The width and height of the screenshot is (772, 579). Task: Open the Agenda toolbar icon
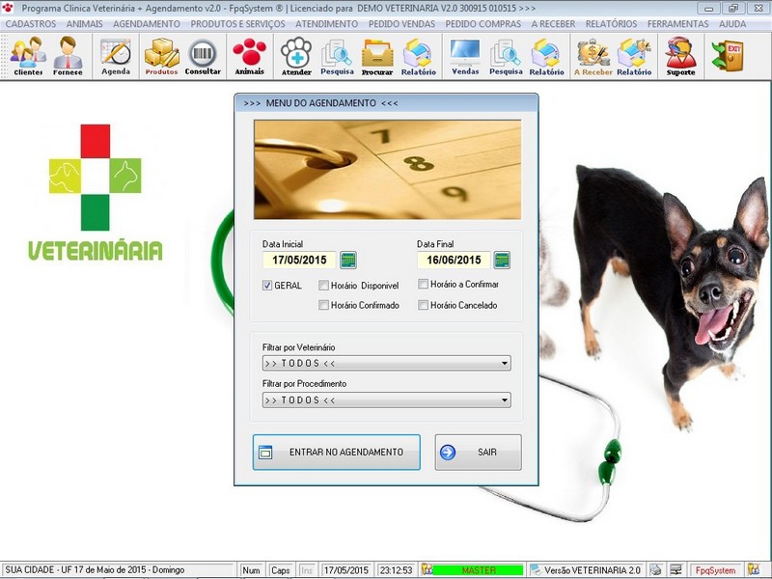point(116,56)
